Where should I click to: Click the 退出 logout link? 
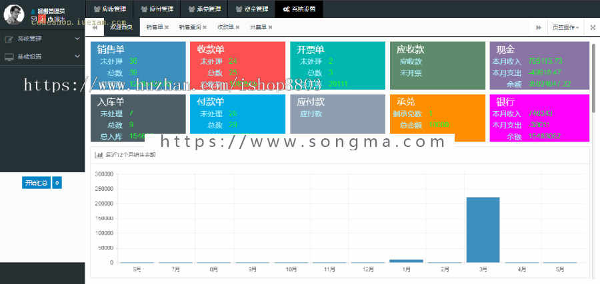56,19
